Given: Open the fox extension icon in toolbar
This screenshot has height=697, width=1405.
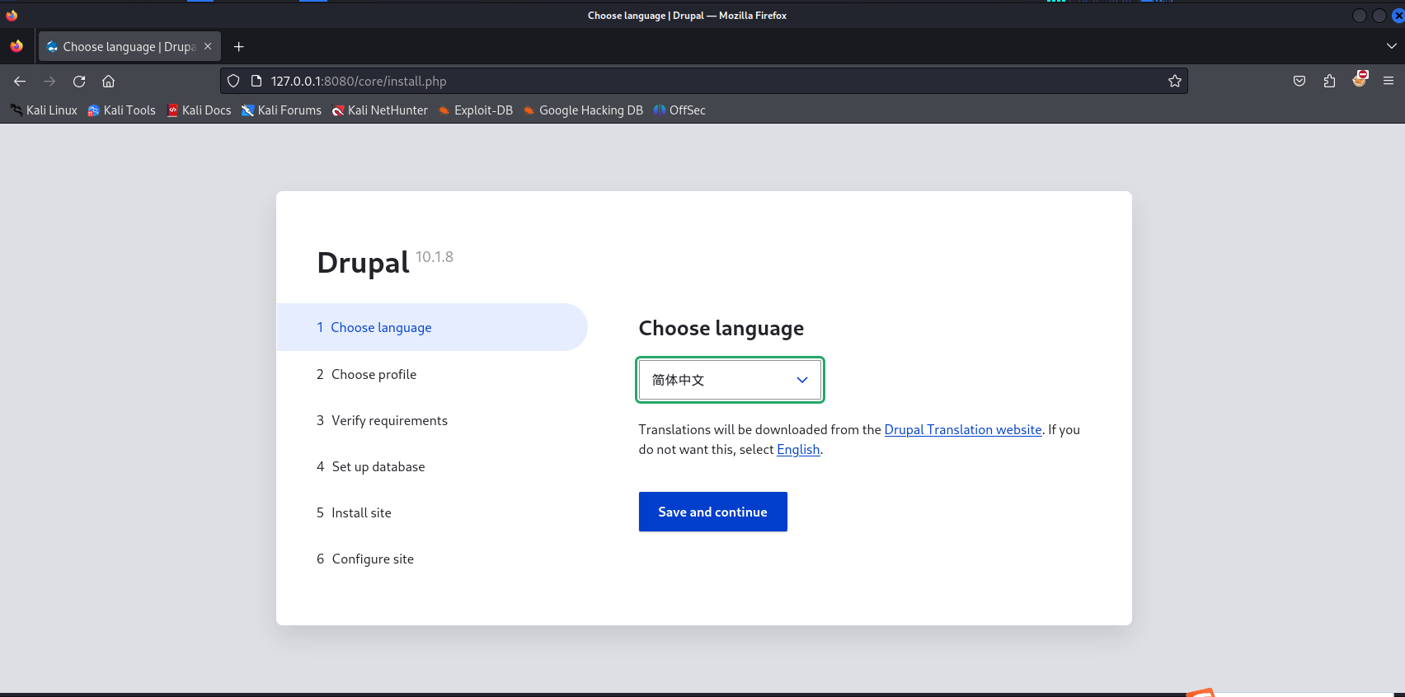Looking at the screenshot, I should [x=1360, y=80].
